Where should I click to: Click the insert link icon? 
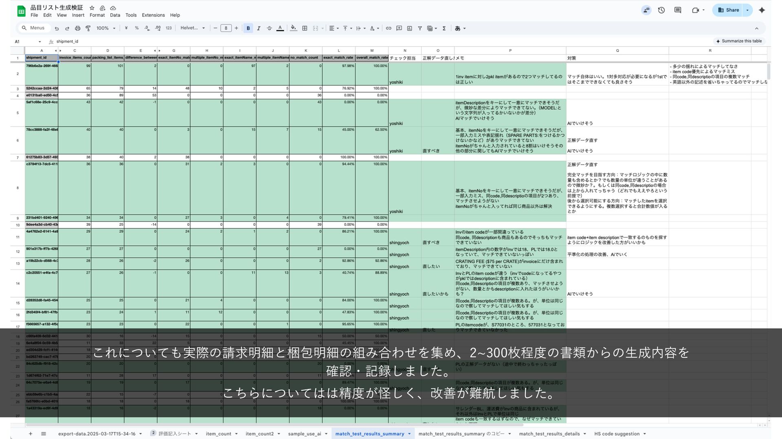pos(389,28)
